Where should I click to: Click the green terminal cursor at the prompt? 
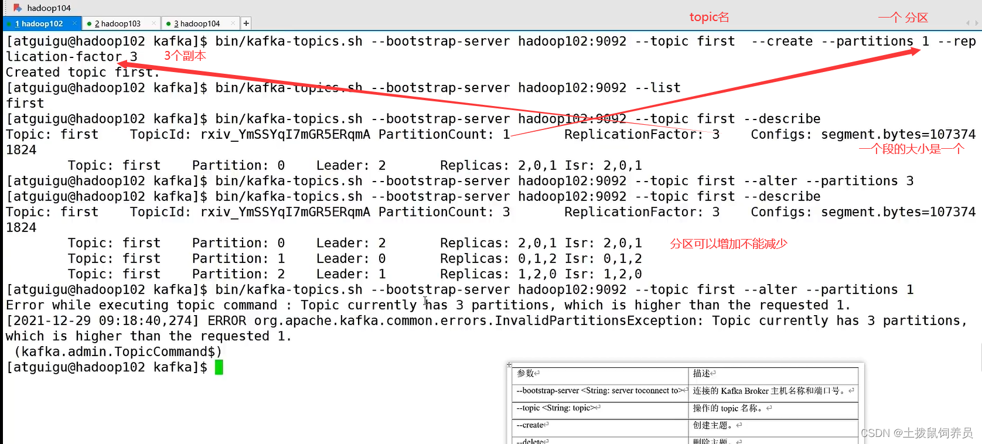point(219,367)
